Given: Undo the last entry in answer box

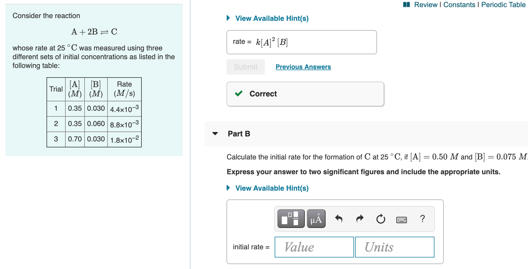Looking at the screenshot, I should click(339, 219).
